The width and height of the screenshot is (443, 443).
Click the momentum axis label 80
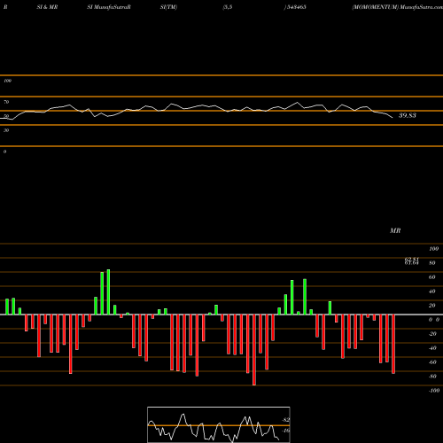tap(432, 263)
